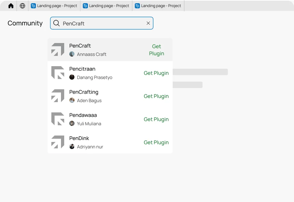Click the Pencitraan plugin logo icon
The width and height of the screenshot is (294, 202).
tap(58, 73)
